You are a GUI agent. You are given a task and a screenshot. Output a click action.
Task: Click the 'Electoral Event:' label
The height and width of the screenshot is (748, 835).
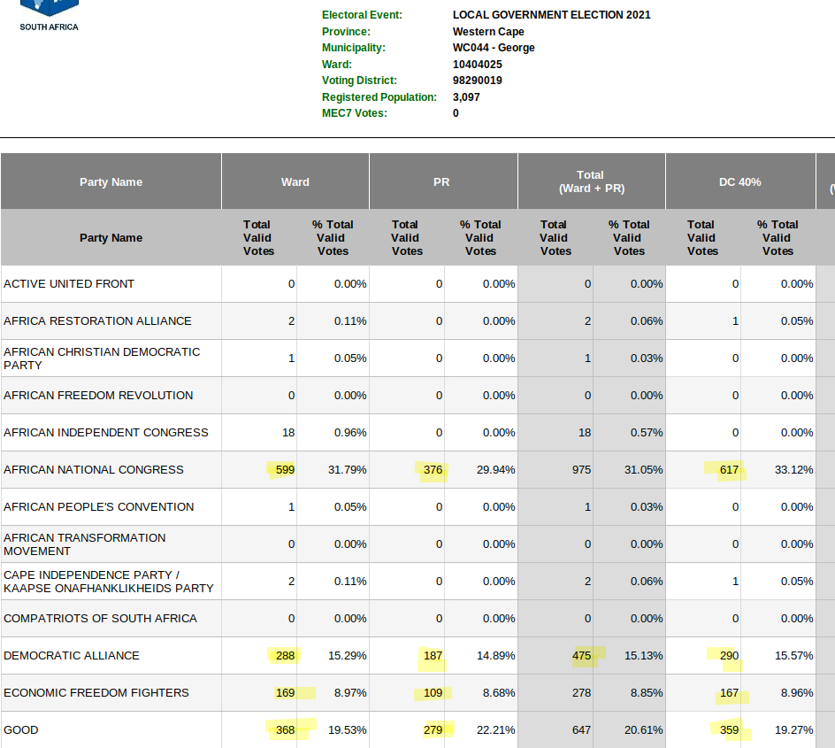point(362,15)
